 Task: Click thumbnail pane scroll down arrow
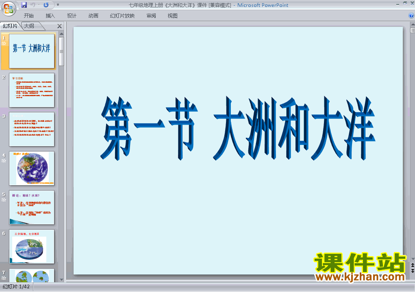61,279
